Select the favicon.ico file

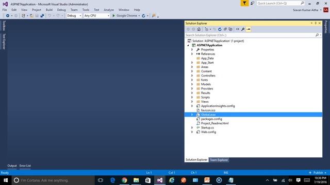[x=208, y=110]
